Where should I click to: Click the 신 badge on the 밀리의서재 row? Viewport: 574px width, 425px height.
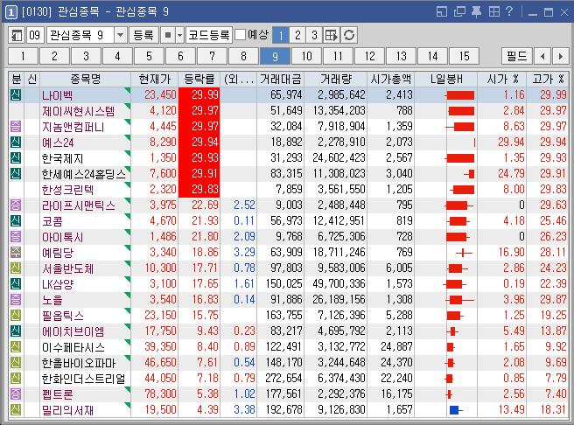click(x=16, y=409)
